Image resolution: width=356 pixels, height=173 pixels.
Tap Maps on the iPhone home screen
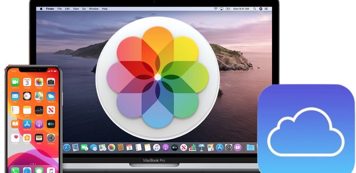tap(39, 96)
